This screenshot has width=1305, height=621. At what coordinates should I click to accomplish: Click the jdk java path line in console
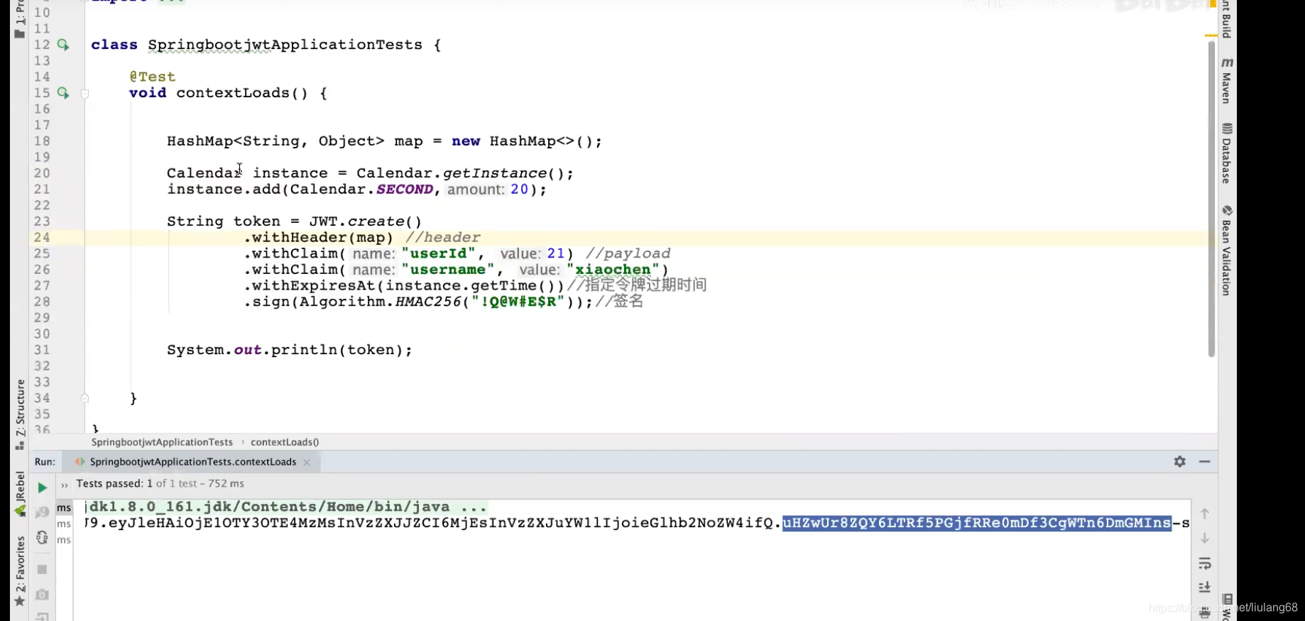point(286,507)
